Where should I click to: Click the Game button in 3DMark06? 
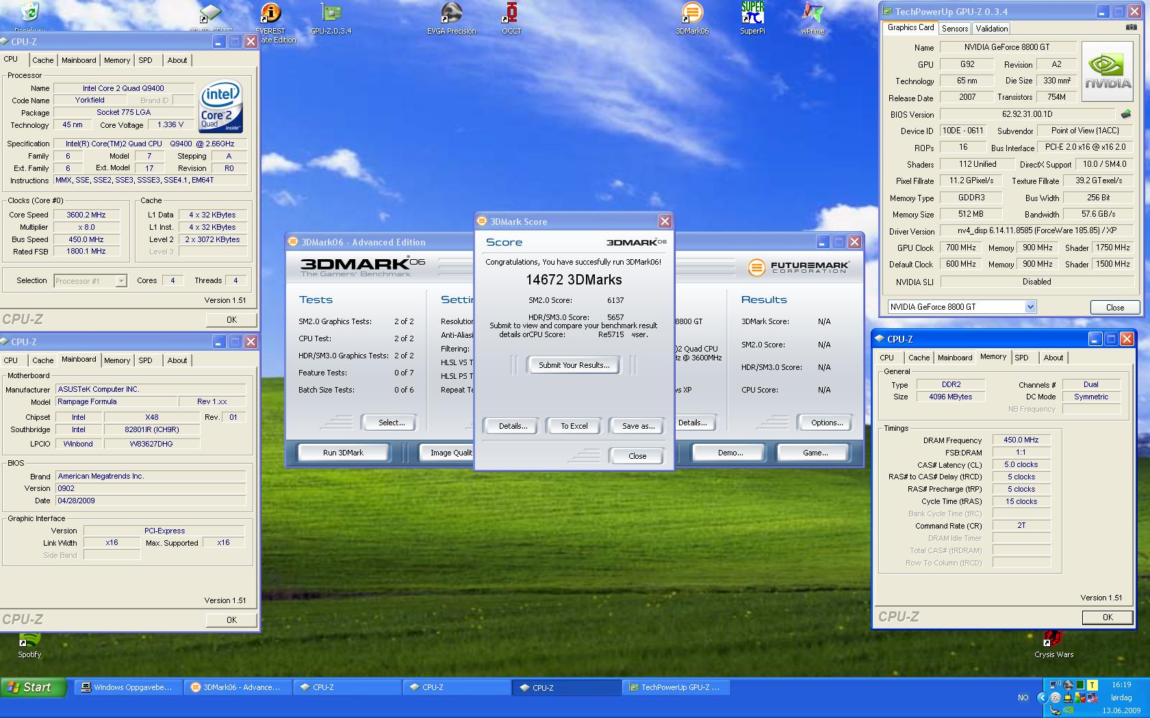click(815, 453)
